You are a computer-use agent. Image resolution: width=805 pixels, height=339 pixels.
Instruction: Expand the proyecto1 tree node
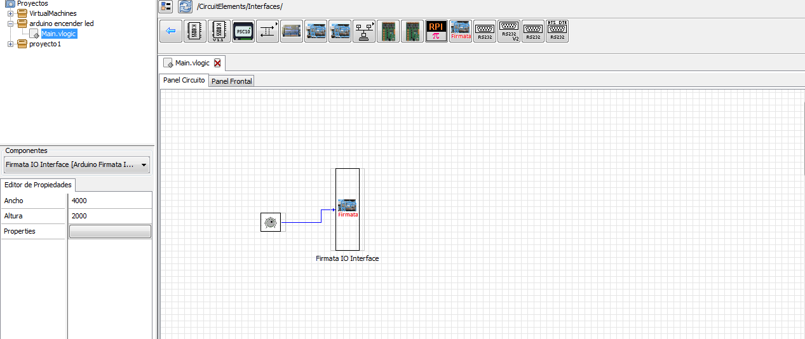10,44
